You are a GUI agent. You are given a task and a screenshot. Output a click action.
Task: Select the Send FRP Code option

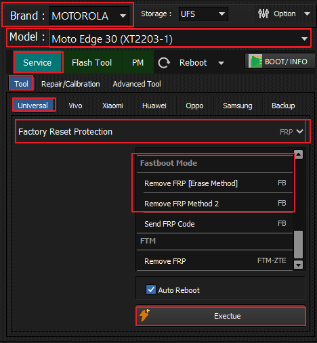click(215, 224)
